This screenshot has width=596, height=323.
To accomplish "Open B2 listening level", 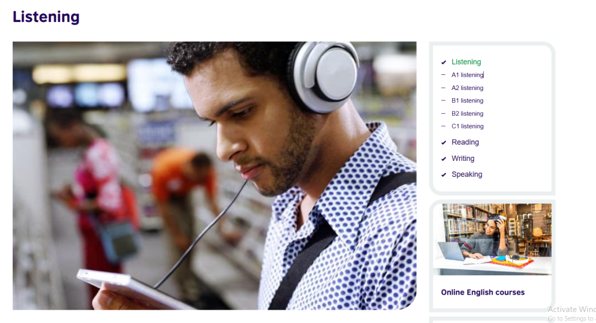I will click(467, 113).
